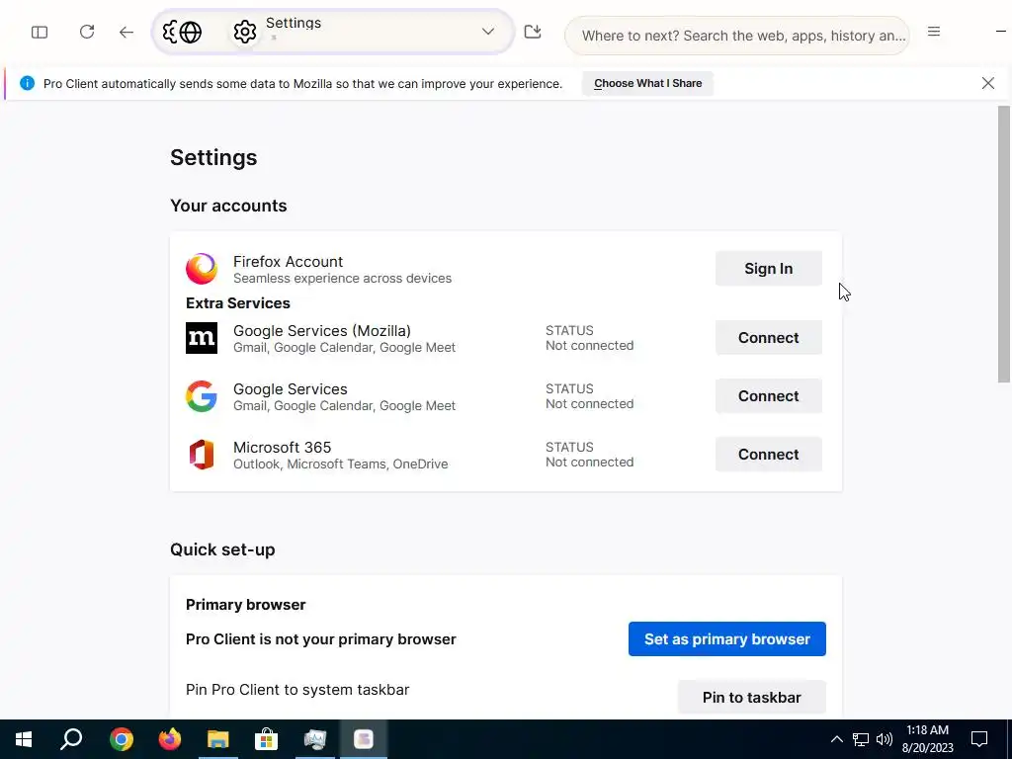Click the Firefox Account logo
1012x759 pixels.
pos(202,269)
